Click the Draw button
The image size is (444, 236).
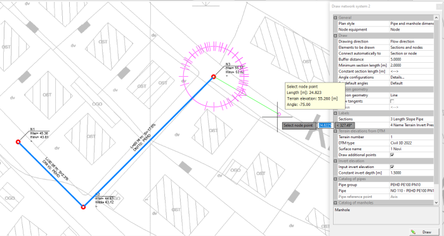pos(424,232)
